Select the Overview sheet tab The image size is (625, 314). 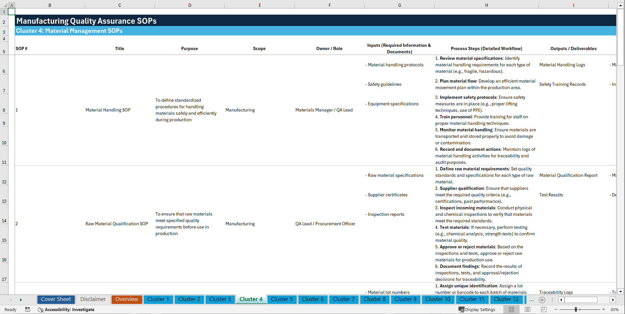pyautogui.click(x=127, y=299)
